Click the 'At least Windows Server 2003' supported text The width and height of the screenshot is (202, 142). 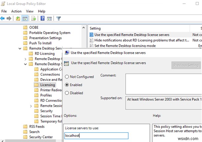(164, 100)
